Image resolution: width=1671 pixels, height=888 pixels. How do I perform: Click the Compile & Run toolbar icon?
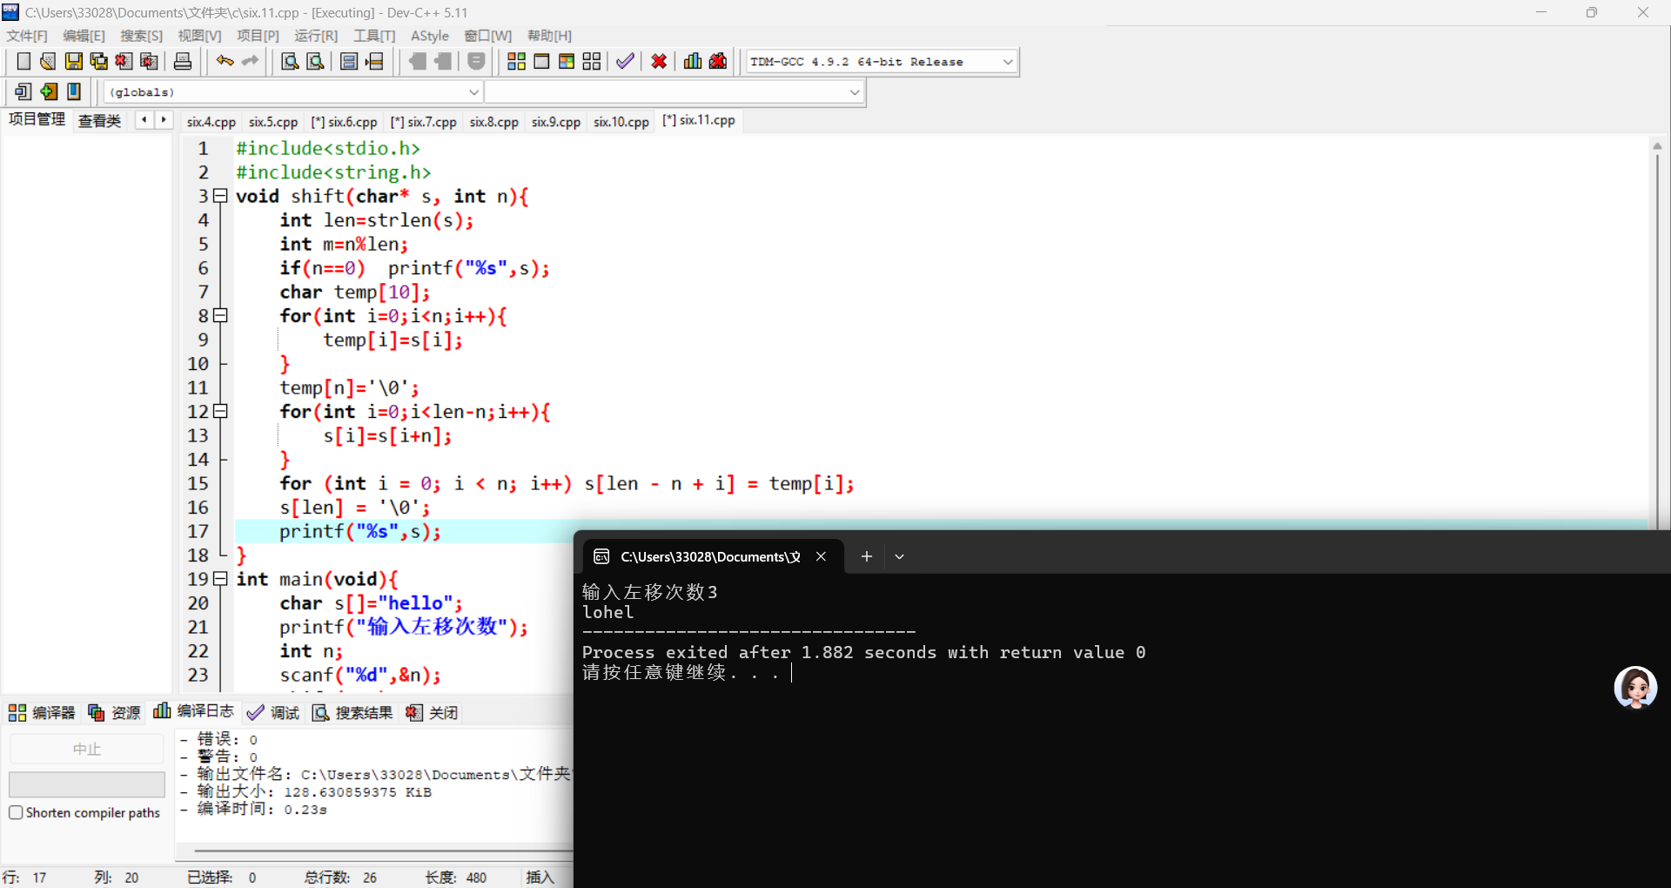coord(567,61)
